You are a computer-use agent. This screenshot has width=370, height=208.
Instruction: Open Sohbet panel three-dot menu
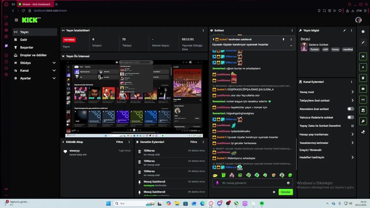tap(292, 30)
